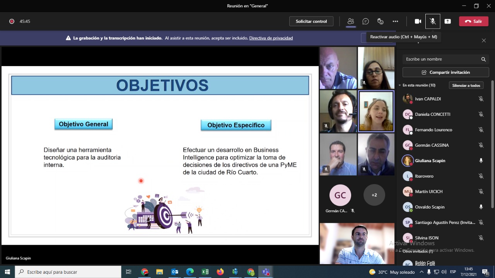Show the +2 additional participants
The width and height of the screenshot is (495, 278).
(374, 195)
